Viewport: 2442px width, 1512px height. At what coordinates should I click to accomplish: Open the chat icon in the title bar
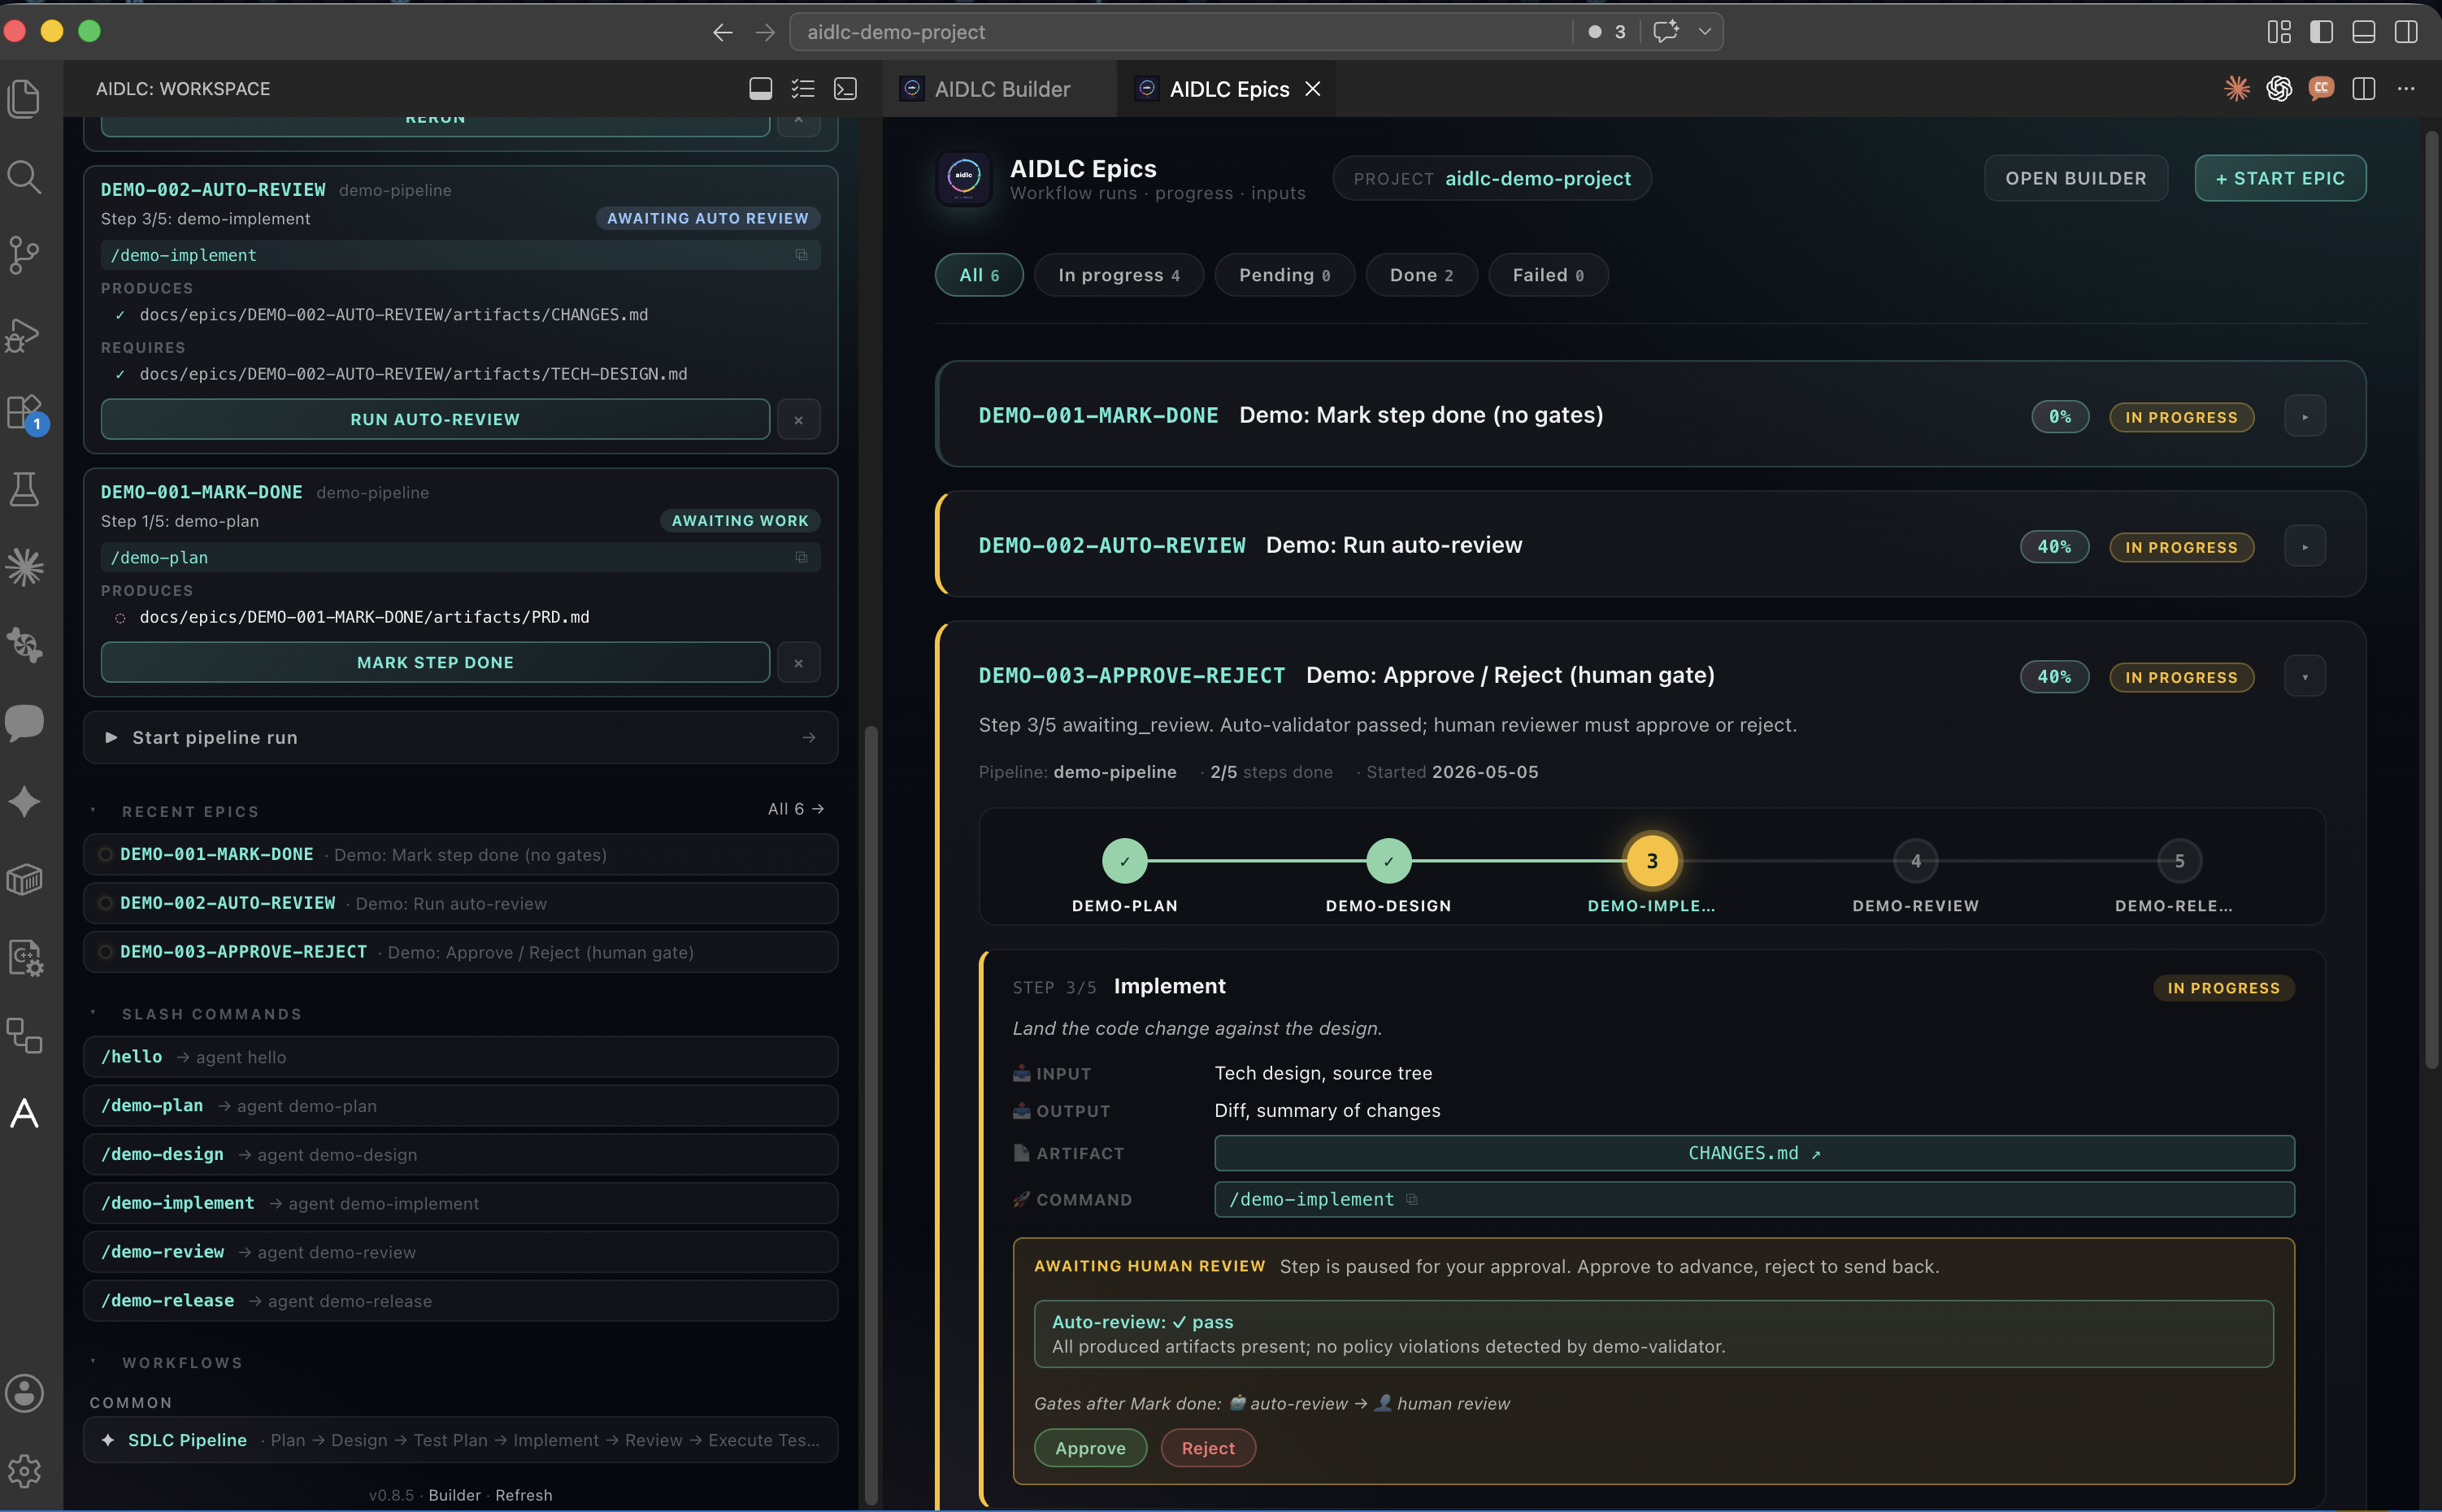[1665, 32]
